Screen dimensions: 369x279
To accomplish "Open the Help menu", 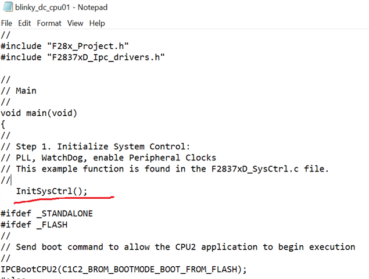I will tap(97, 23).
